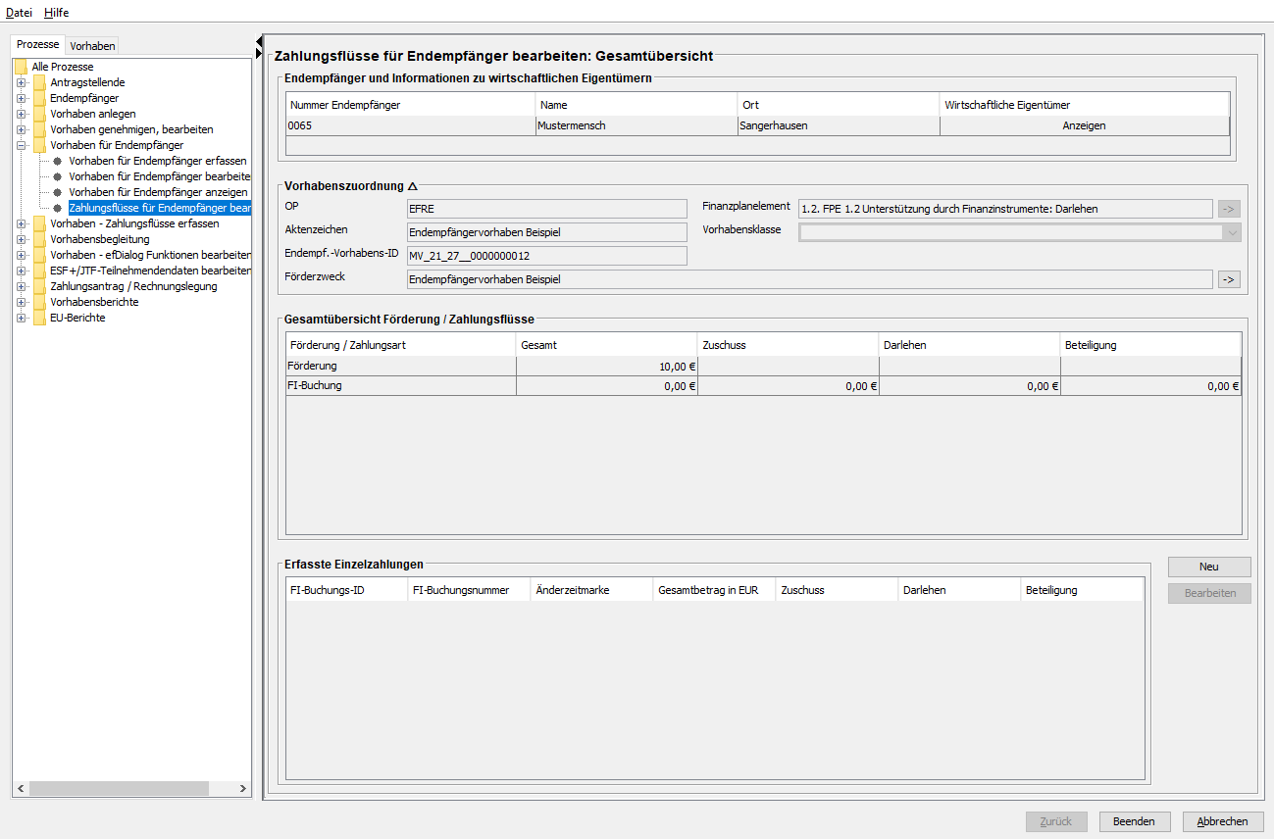Image resolution: width=1274 pixels, height=839 pixels.
Task: Click the 10,00 € Gesamt value
Action: [x=678, y=366]
